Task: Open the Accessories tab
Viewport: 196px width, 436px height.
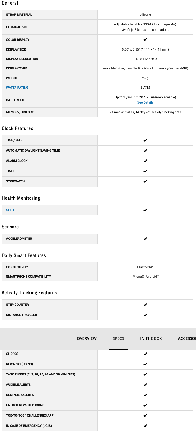Action: click(187, 338)
